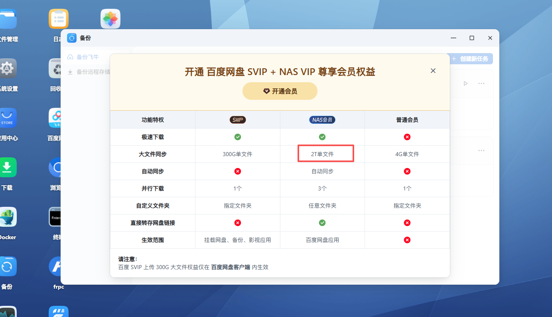Open the 浏览器 browser desktop icon

coord(55,167)
